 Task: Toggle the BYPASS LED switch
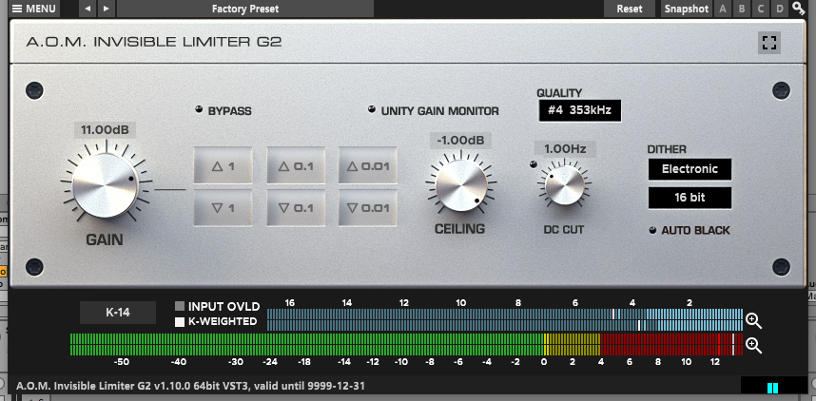(200, 109)
